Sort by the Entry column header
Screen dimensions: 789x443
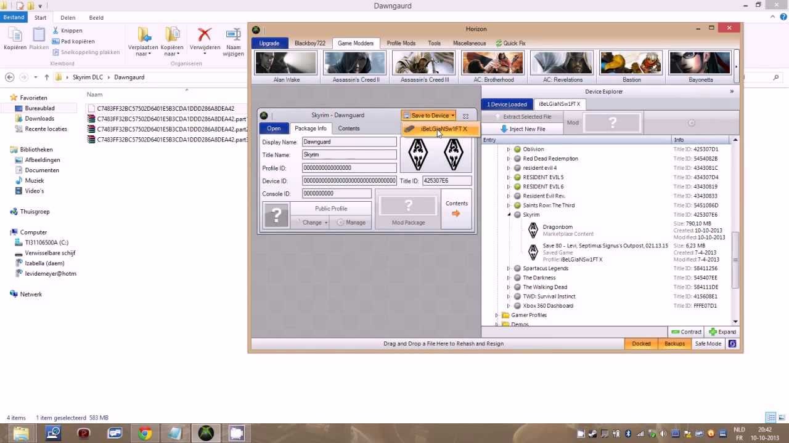(x=576, y=140)
